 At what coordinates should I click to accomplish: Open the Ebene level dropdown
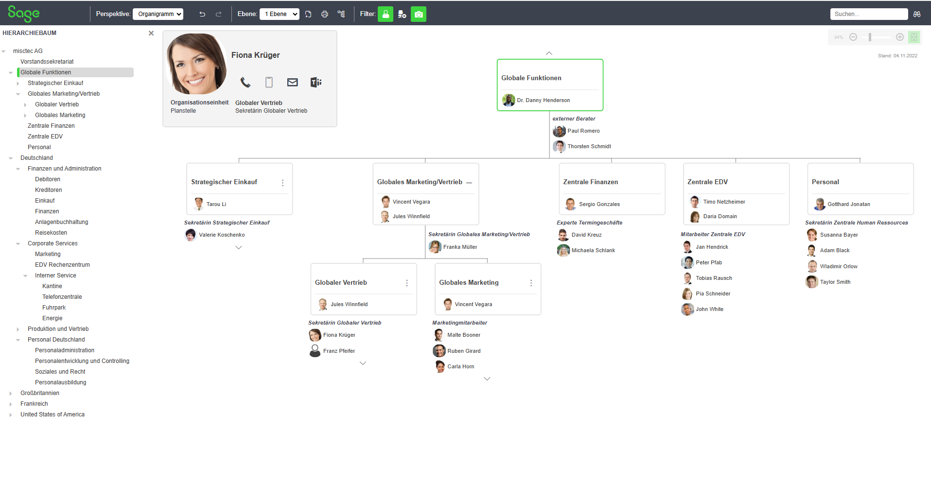click(280, 14)
